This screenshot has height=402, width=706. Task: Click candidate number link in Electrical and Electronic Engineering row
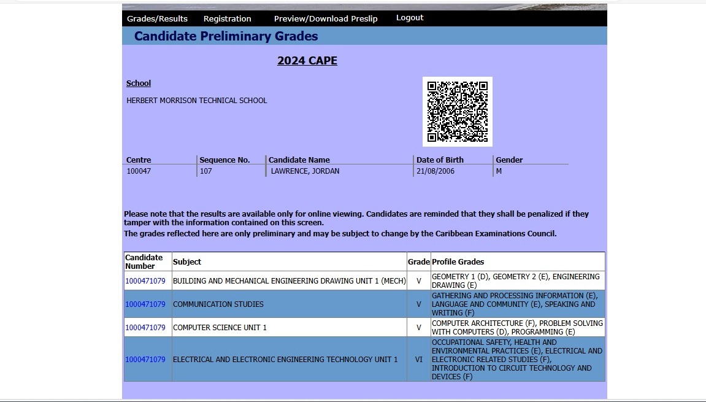pyautogui.click(x=145, y=360)
